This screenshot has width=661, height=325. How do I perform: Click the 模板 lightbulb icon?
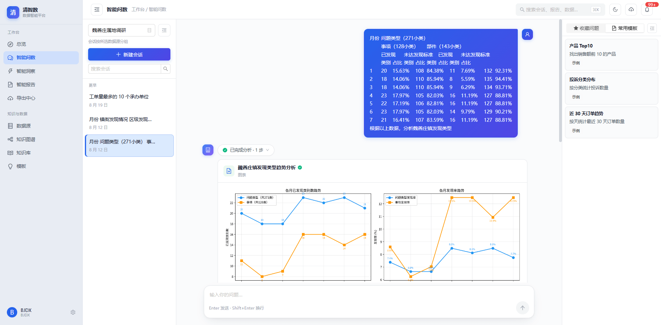click(10, 166)
